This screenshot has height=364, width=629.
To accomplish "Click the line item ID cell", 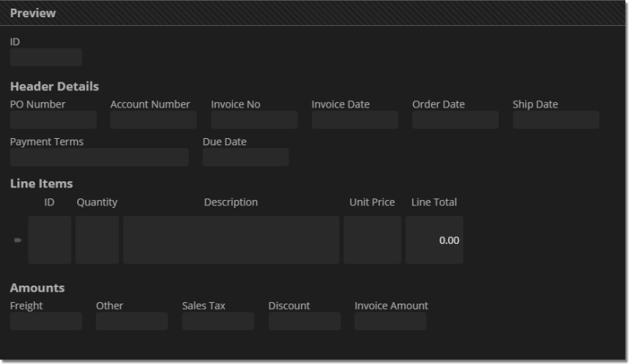I will pyautogui.click(x=50, y=240).
